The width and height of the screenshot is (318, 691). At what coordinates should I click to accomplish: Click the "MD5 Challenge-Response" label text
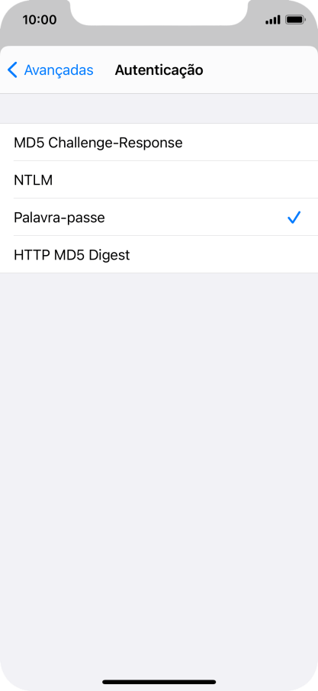pyautogui.click(x=98, y=143)
